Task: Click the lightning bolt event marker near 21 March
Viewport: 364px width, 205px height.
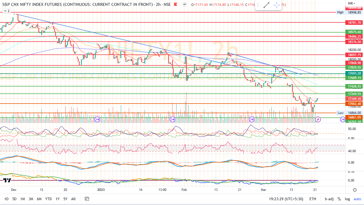Action: click(x=318, y=119)
